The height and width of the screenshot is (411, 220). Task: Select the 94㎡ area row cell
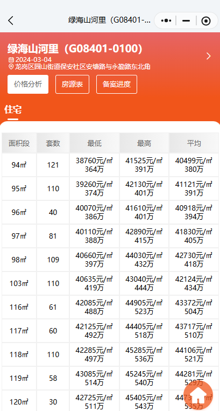[19, 165]
